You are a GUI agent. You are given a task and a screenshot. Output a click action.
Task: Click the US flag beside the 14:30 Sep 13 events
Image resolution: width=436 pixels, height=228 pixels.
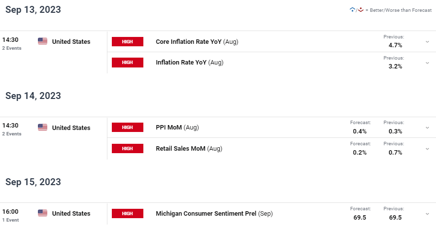tap(43, 41)
